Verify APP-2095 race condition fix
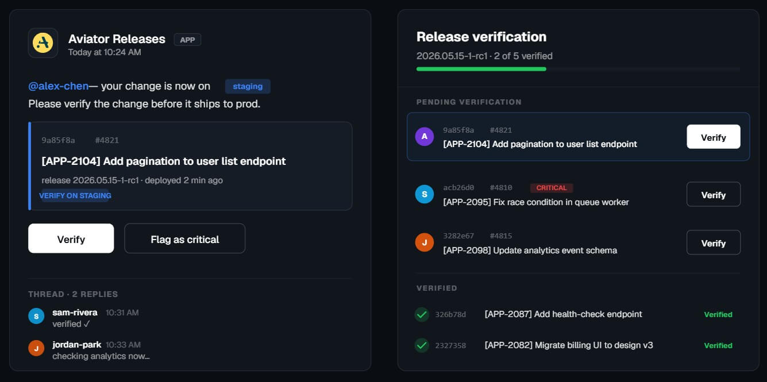The height and width of the screenshot is (382, 767). coord(714,194)
